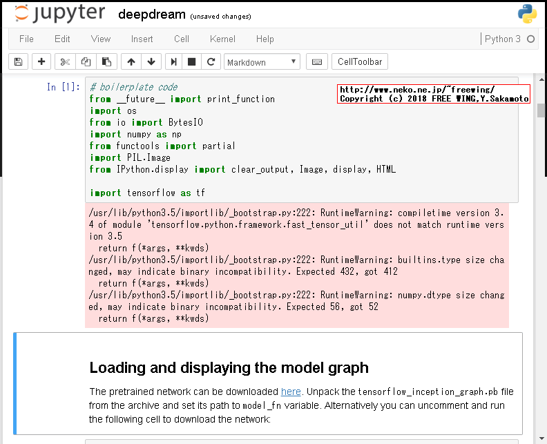Click the 'import numpy as np' line
Screen dimensions: 547x444
coord(135,134)
